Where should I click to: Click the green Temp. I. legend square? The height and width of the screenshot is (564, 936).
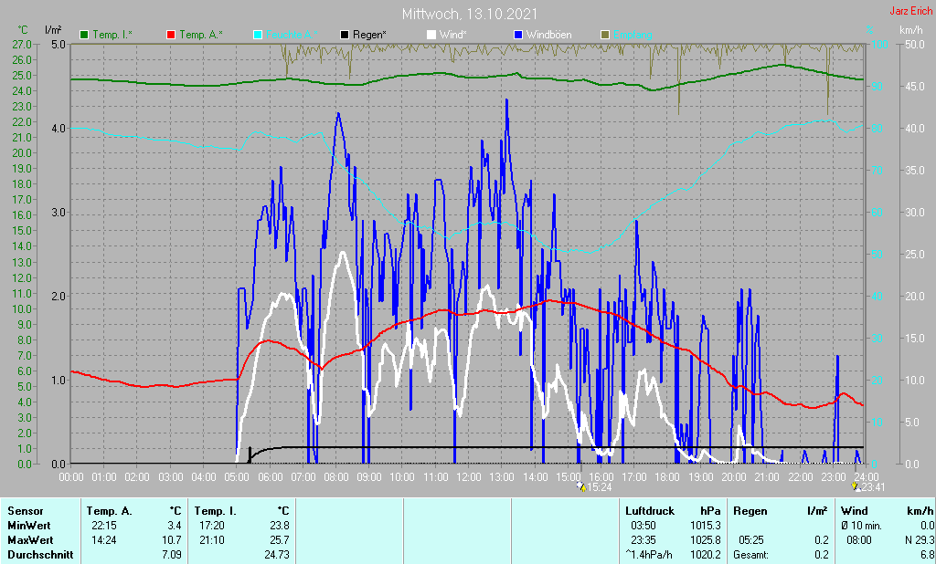pos(84,35)
